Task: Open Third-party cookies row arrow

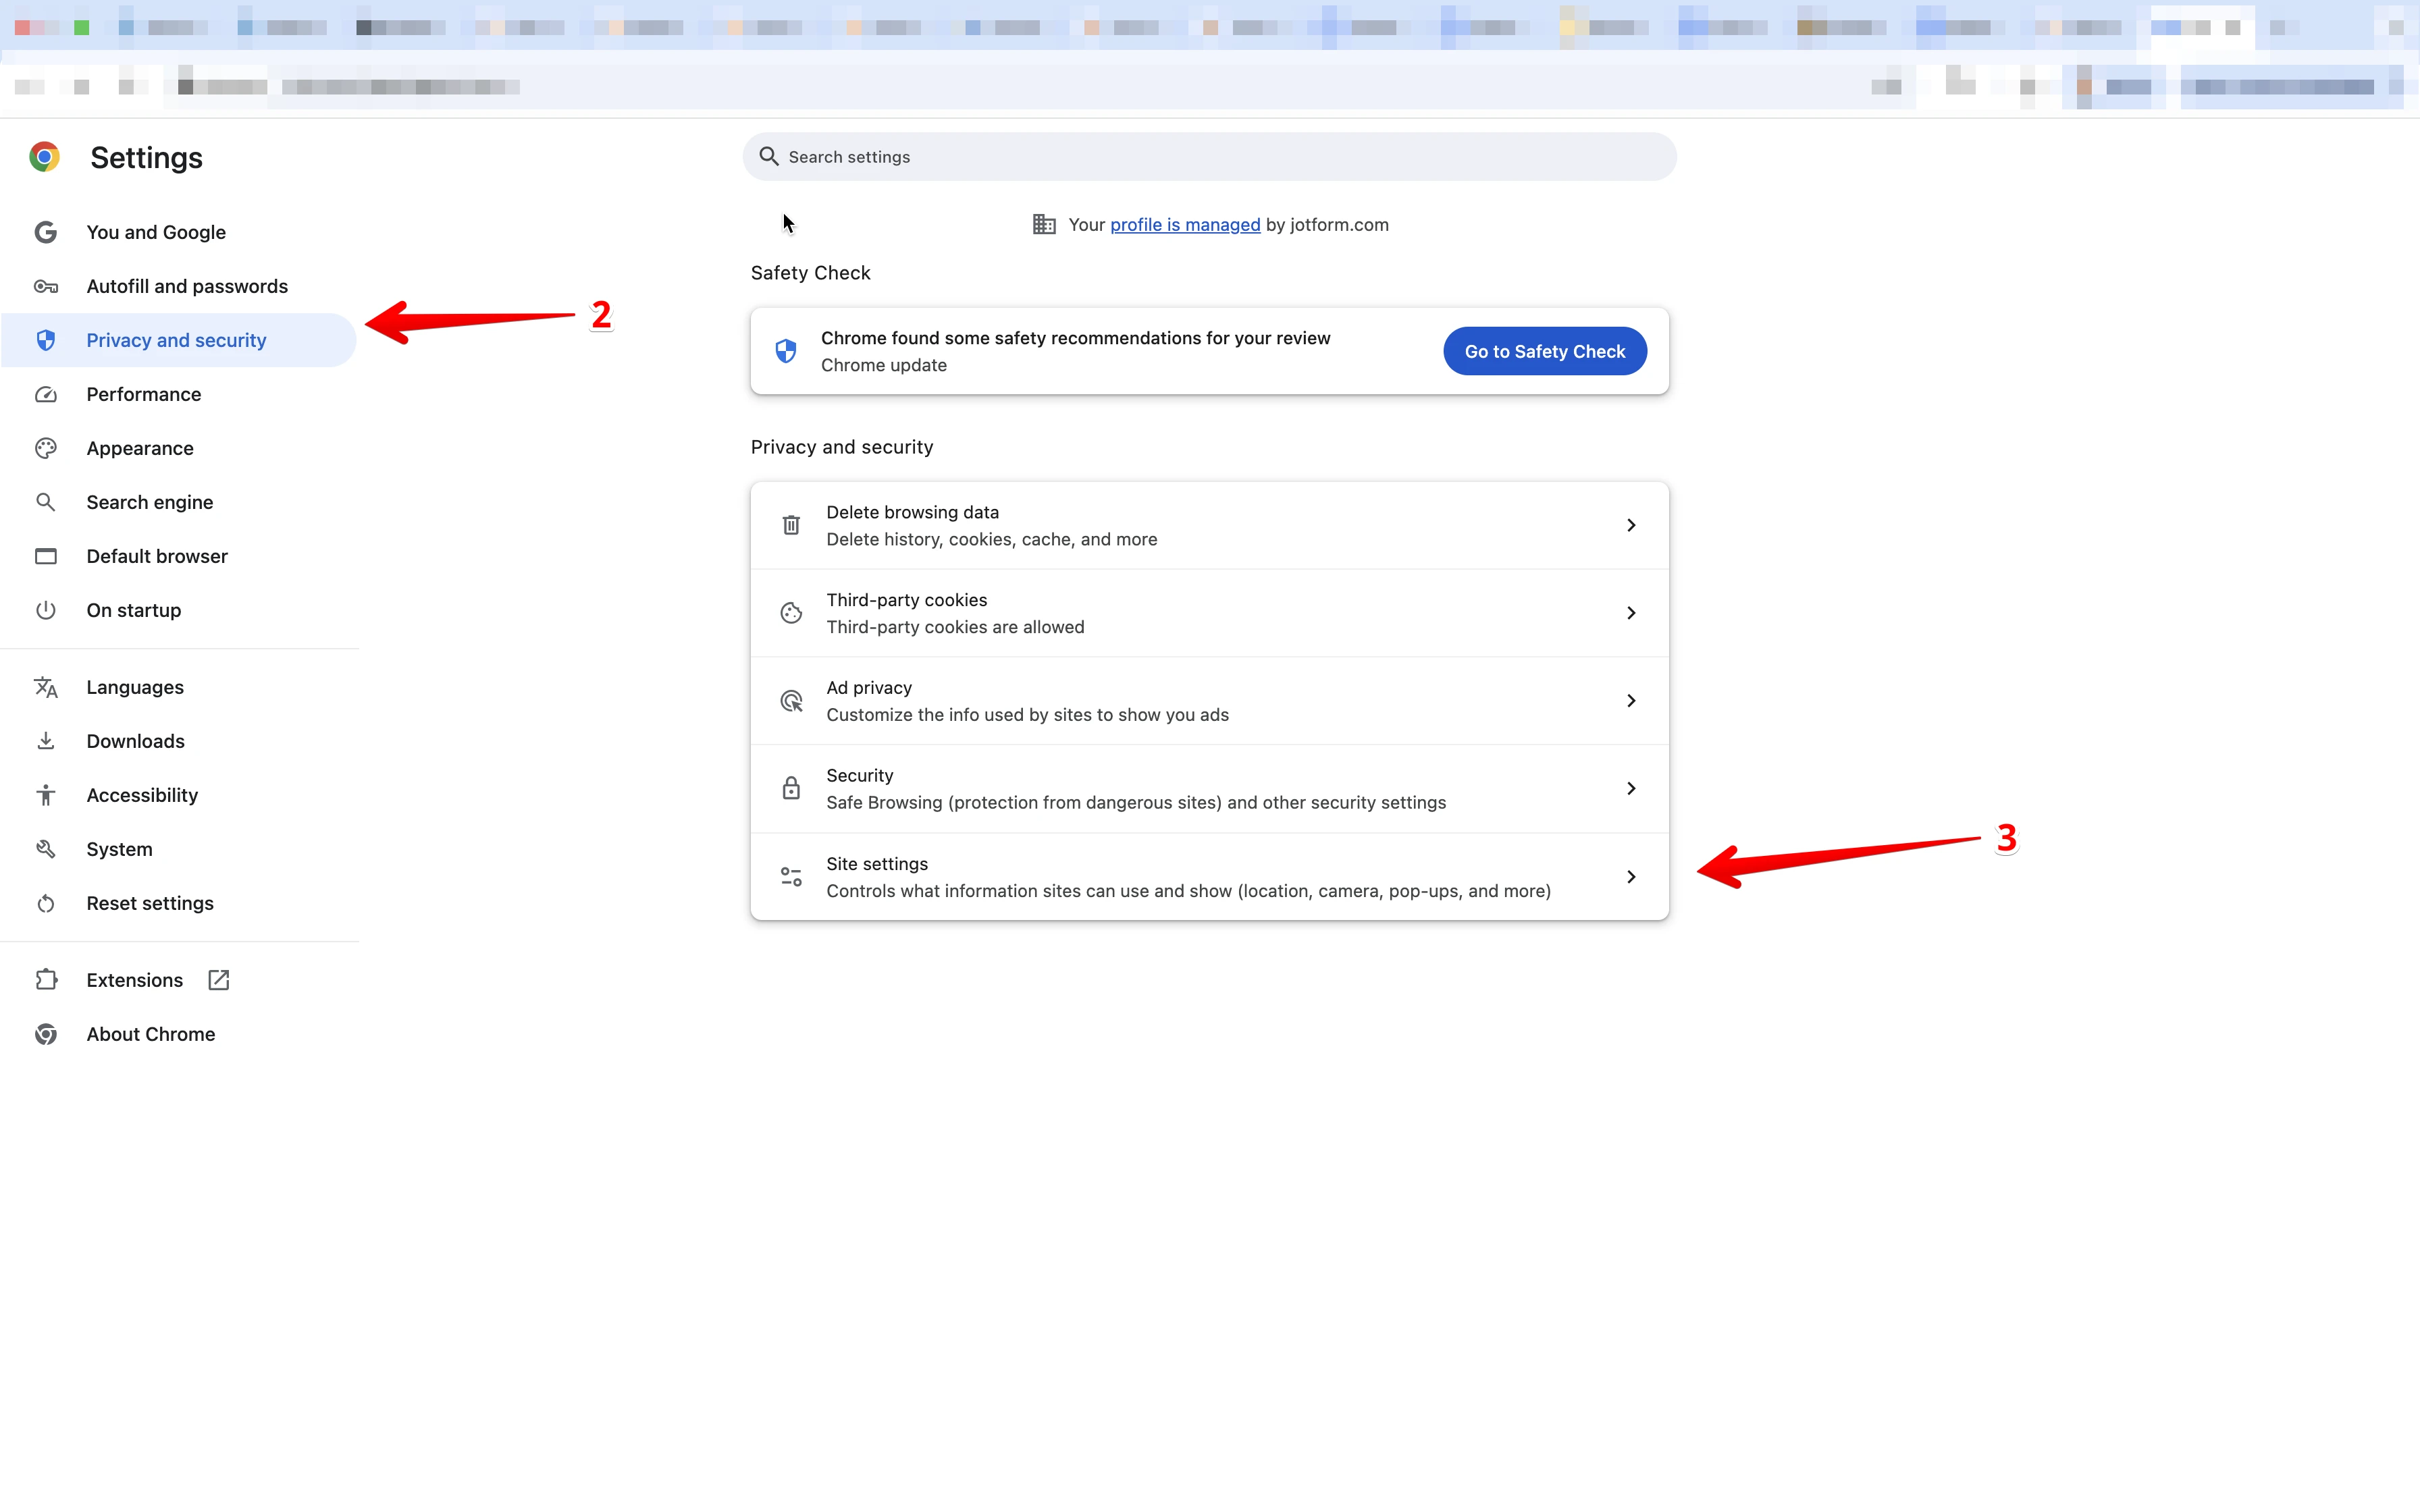Action: (1631, 613)
